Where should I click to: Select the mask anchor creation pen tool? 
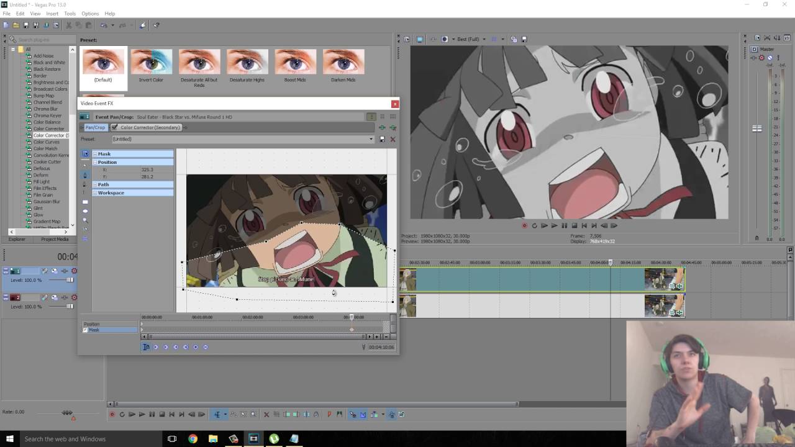(x=85, y=175)
